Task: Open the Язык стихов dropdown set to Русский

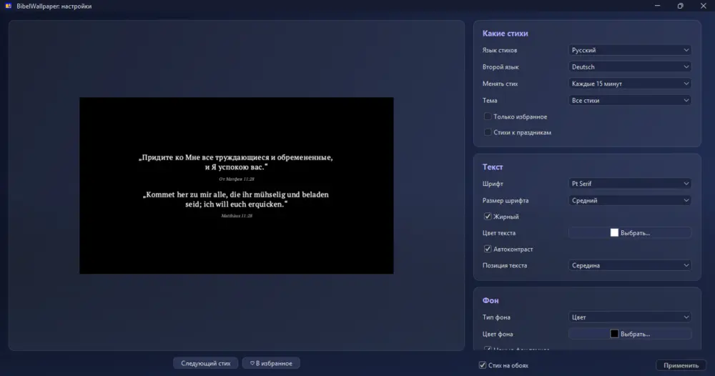Action: coord(630,50)
